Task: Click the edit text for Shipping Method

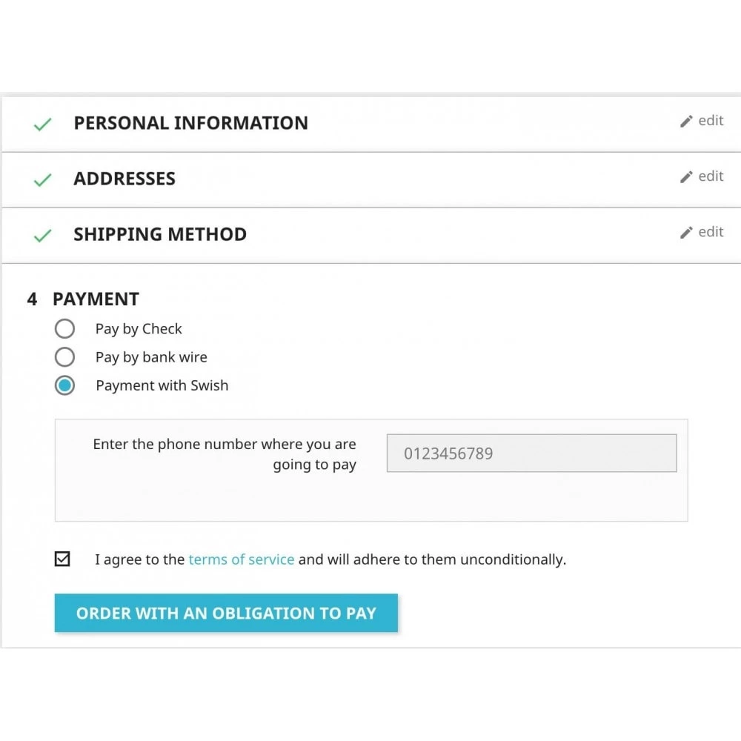Action: click(x=711, y=231)
